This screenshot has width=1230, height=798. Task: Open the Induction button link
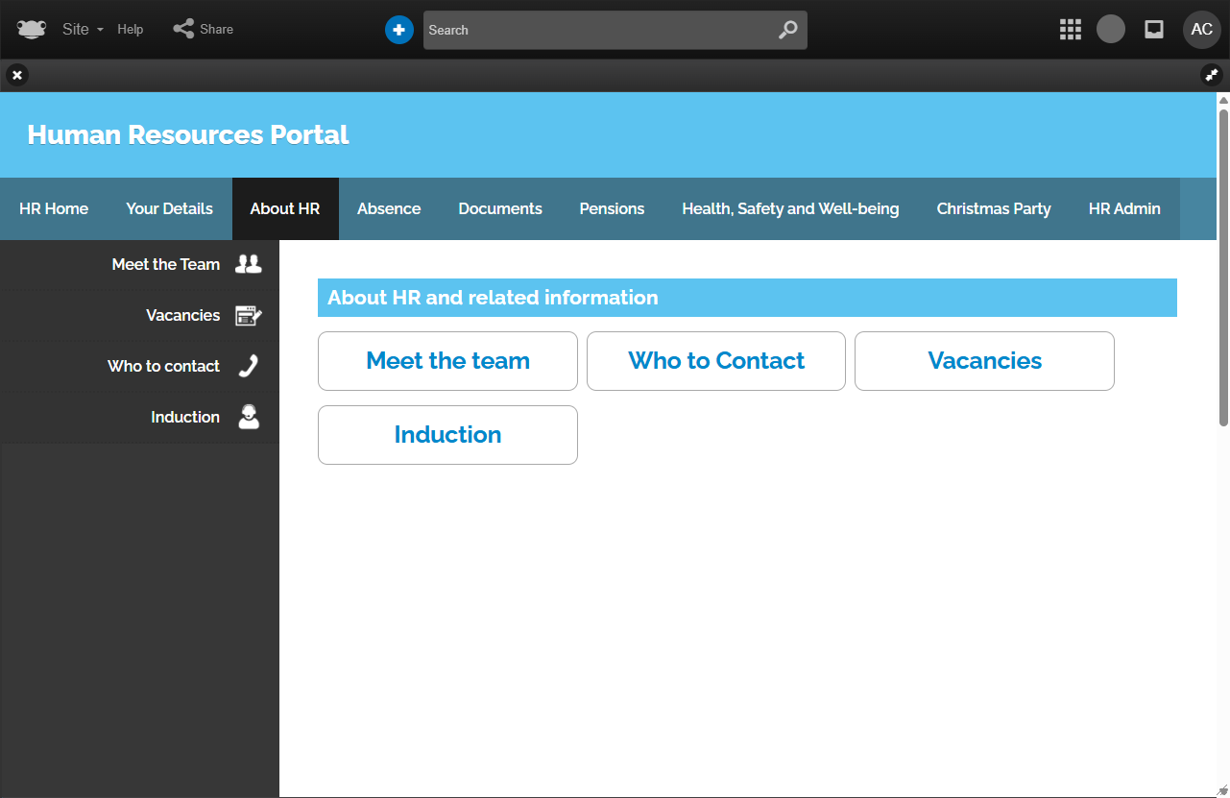(447, 435)
